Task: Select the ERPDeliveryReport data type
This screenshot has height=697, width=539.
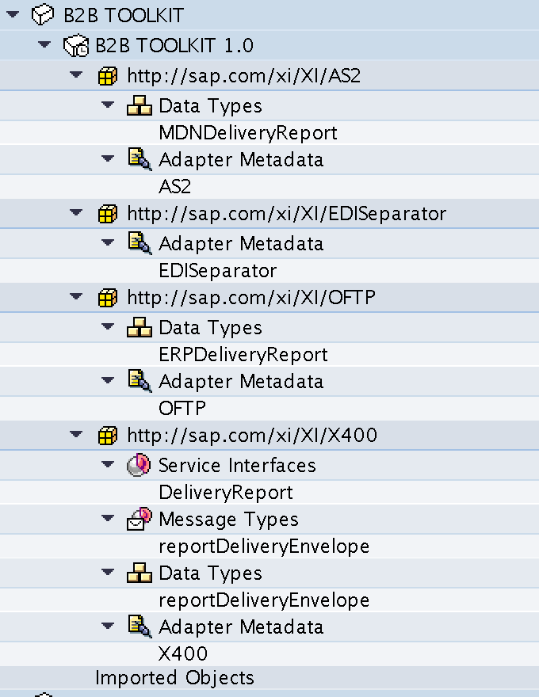Action: 243,354
